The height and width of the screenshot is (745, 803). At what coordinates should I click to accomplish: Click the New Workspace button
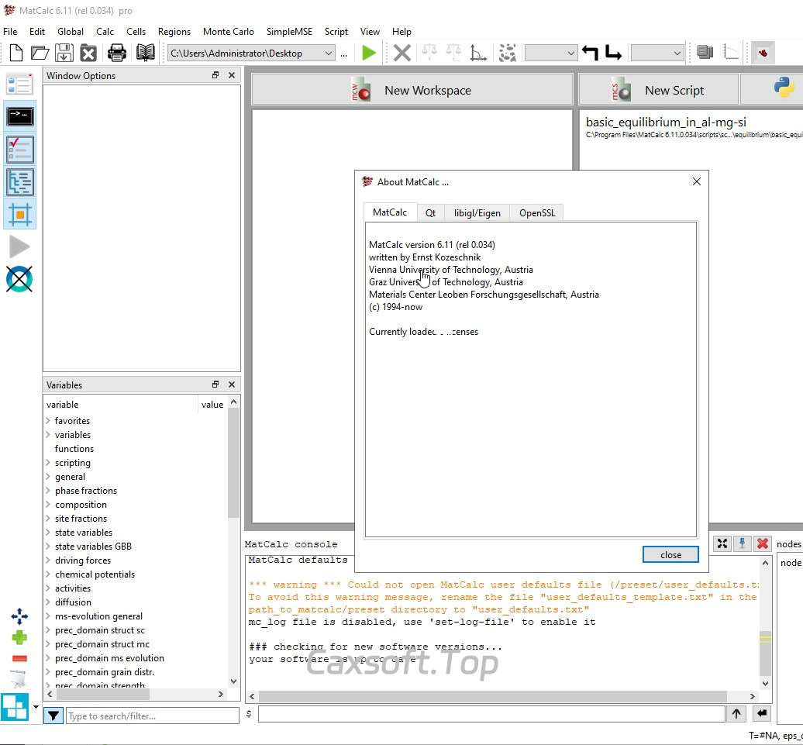point(412,90)
